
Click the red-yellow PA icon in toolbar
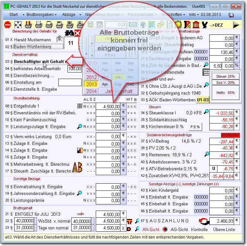(187, 25)
